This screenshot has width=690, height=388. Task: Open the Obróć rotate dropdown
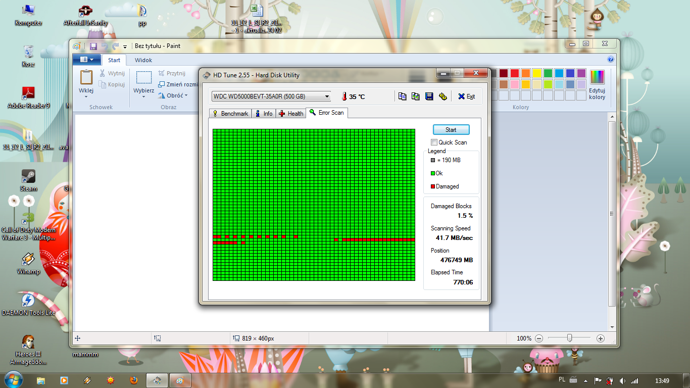pyautogui.click(x=173, y=95)
